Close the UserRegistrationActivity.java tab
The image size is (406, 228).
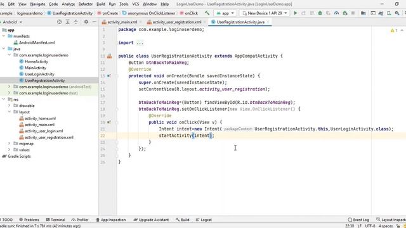268,22
